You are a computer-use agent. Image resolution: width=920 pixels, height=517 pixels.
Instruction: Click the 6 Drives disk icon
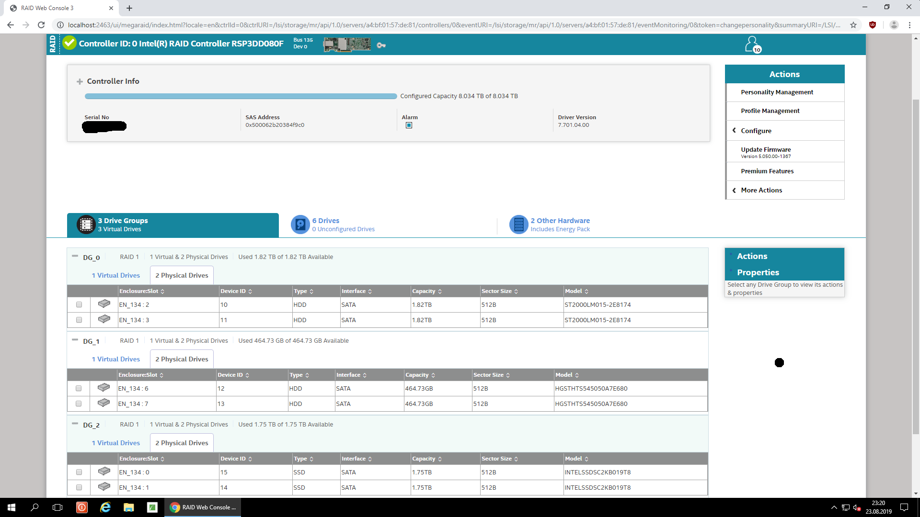tap(300, 225)
